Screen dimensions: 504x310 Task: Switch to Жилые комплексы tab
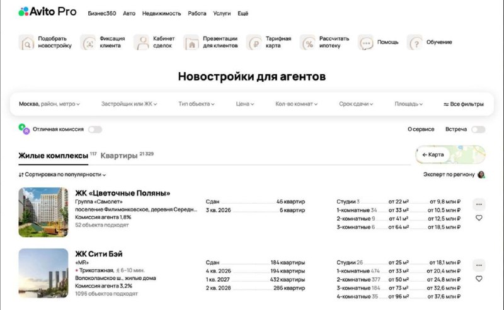pyautogui.click(x=54, y=156)
